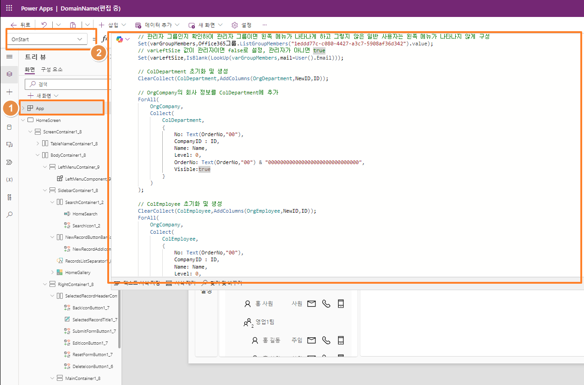The height and width of the screenshot is (385, 584).
Task: Select HomeGallery in tree view
Action: pyautogui.click(x=78, y=272)
